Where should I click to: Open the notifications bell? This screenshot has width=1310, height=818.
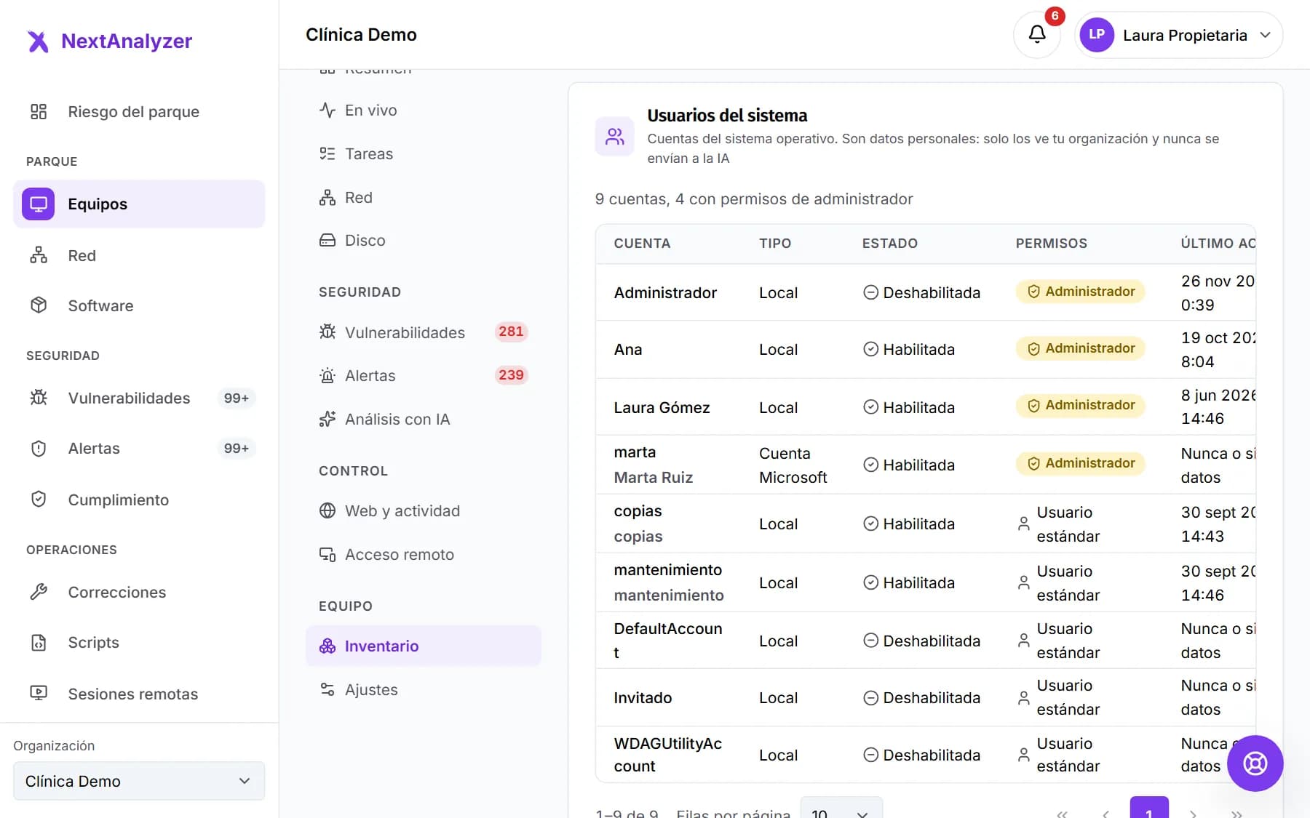tap(1036, 34)
